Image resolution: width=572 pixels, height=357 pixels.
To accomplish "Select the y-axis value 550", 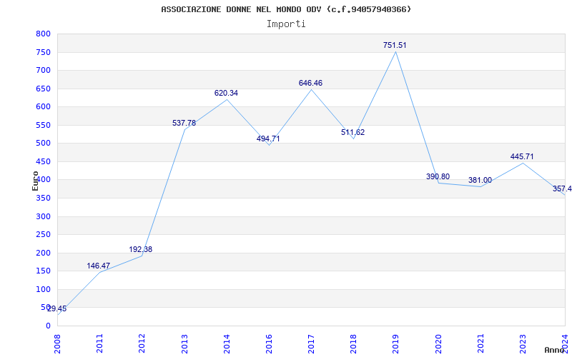I will coord(43,125).
